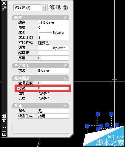The width and height of the screenshot is (125, 147).
Task: Collapse the 三维效果 section
Action: [x=65, y=65]
